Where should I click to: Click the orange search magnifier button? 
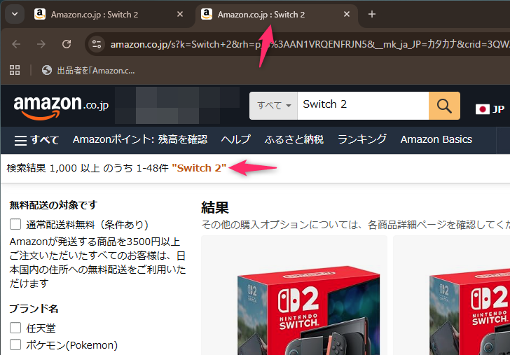444,105
